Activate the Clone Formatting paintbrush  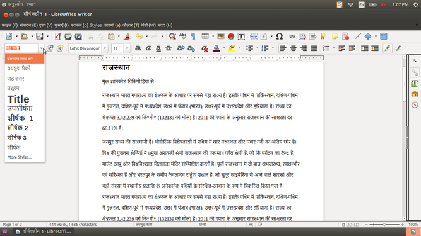pyautogui.click(x=127, y=36)
